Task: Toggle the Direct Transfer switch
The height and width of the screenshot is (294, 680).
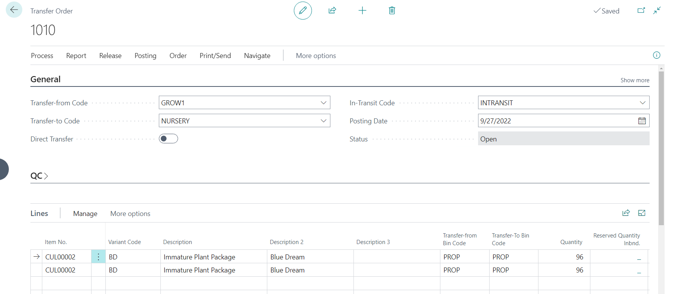Action: (x=168, y=139)
